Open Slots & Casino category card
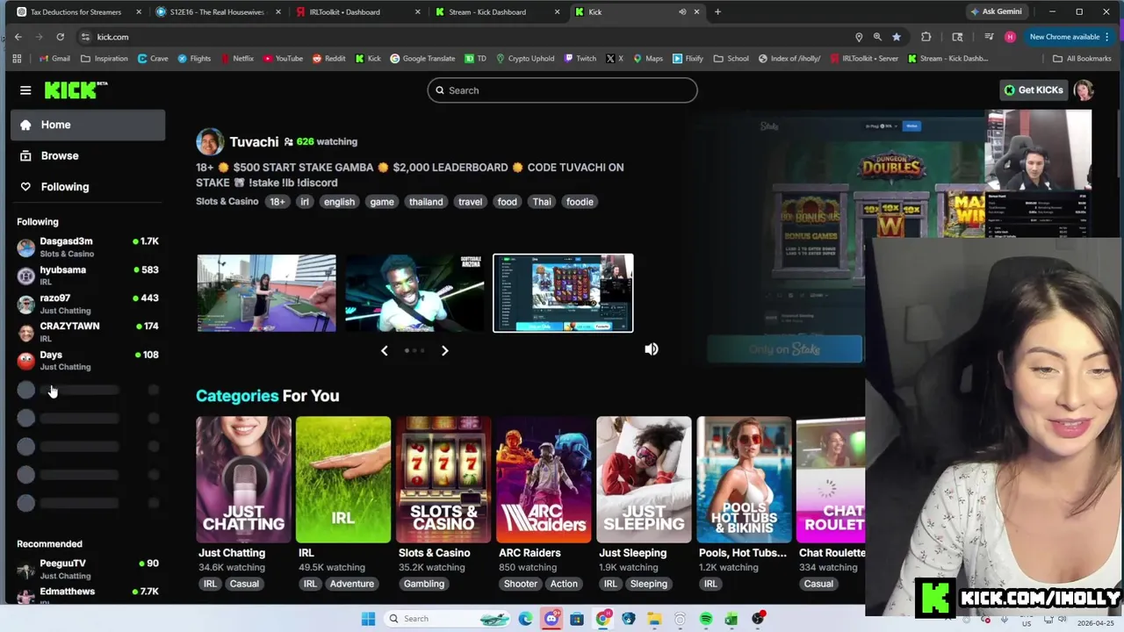Viewport: 1124px width, 632px height. click(443, 479)
